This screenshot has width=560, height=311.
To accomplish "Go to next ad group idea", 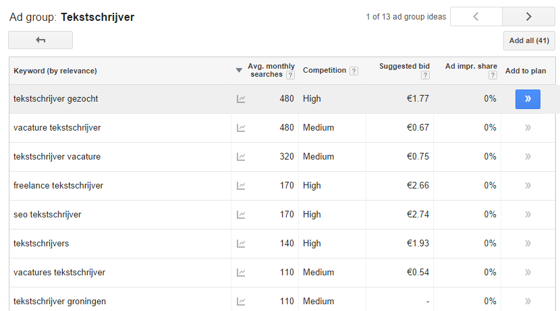I will click(528, 17).
